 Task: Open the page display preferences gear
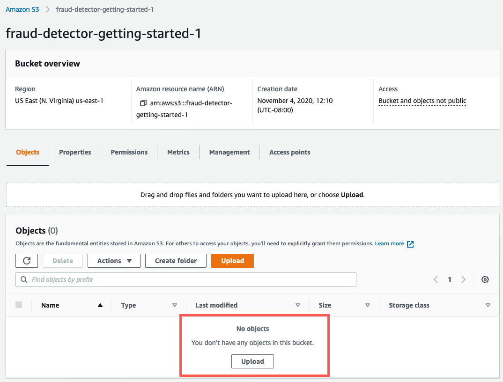485,279
